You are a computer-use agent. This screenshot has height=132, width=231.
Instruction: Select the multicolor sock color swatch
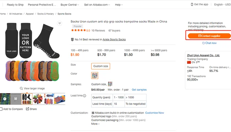95,76
